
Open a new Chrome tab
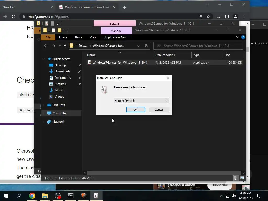click(124, 7)
